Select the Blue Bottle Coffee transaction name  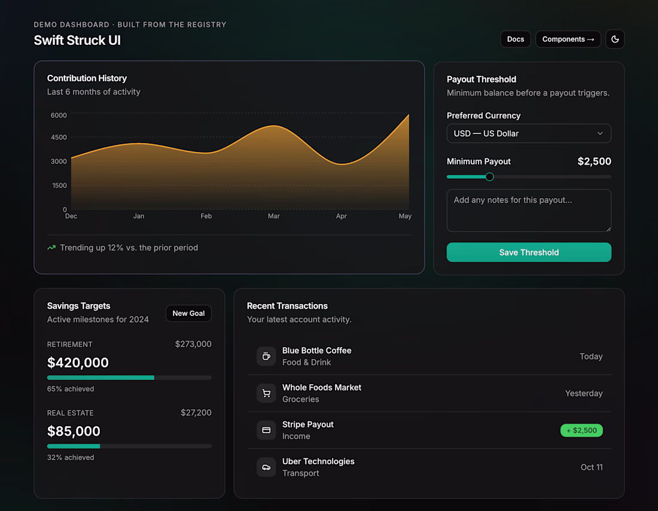[317, 351]
